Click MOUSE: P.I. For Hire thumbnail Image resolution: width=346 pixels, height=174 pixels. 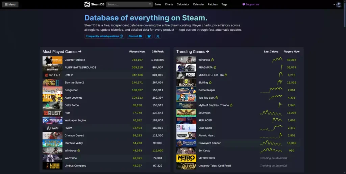coord(186,75)
